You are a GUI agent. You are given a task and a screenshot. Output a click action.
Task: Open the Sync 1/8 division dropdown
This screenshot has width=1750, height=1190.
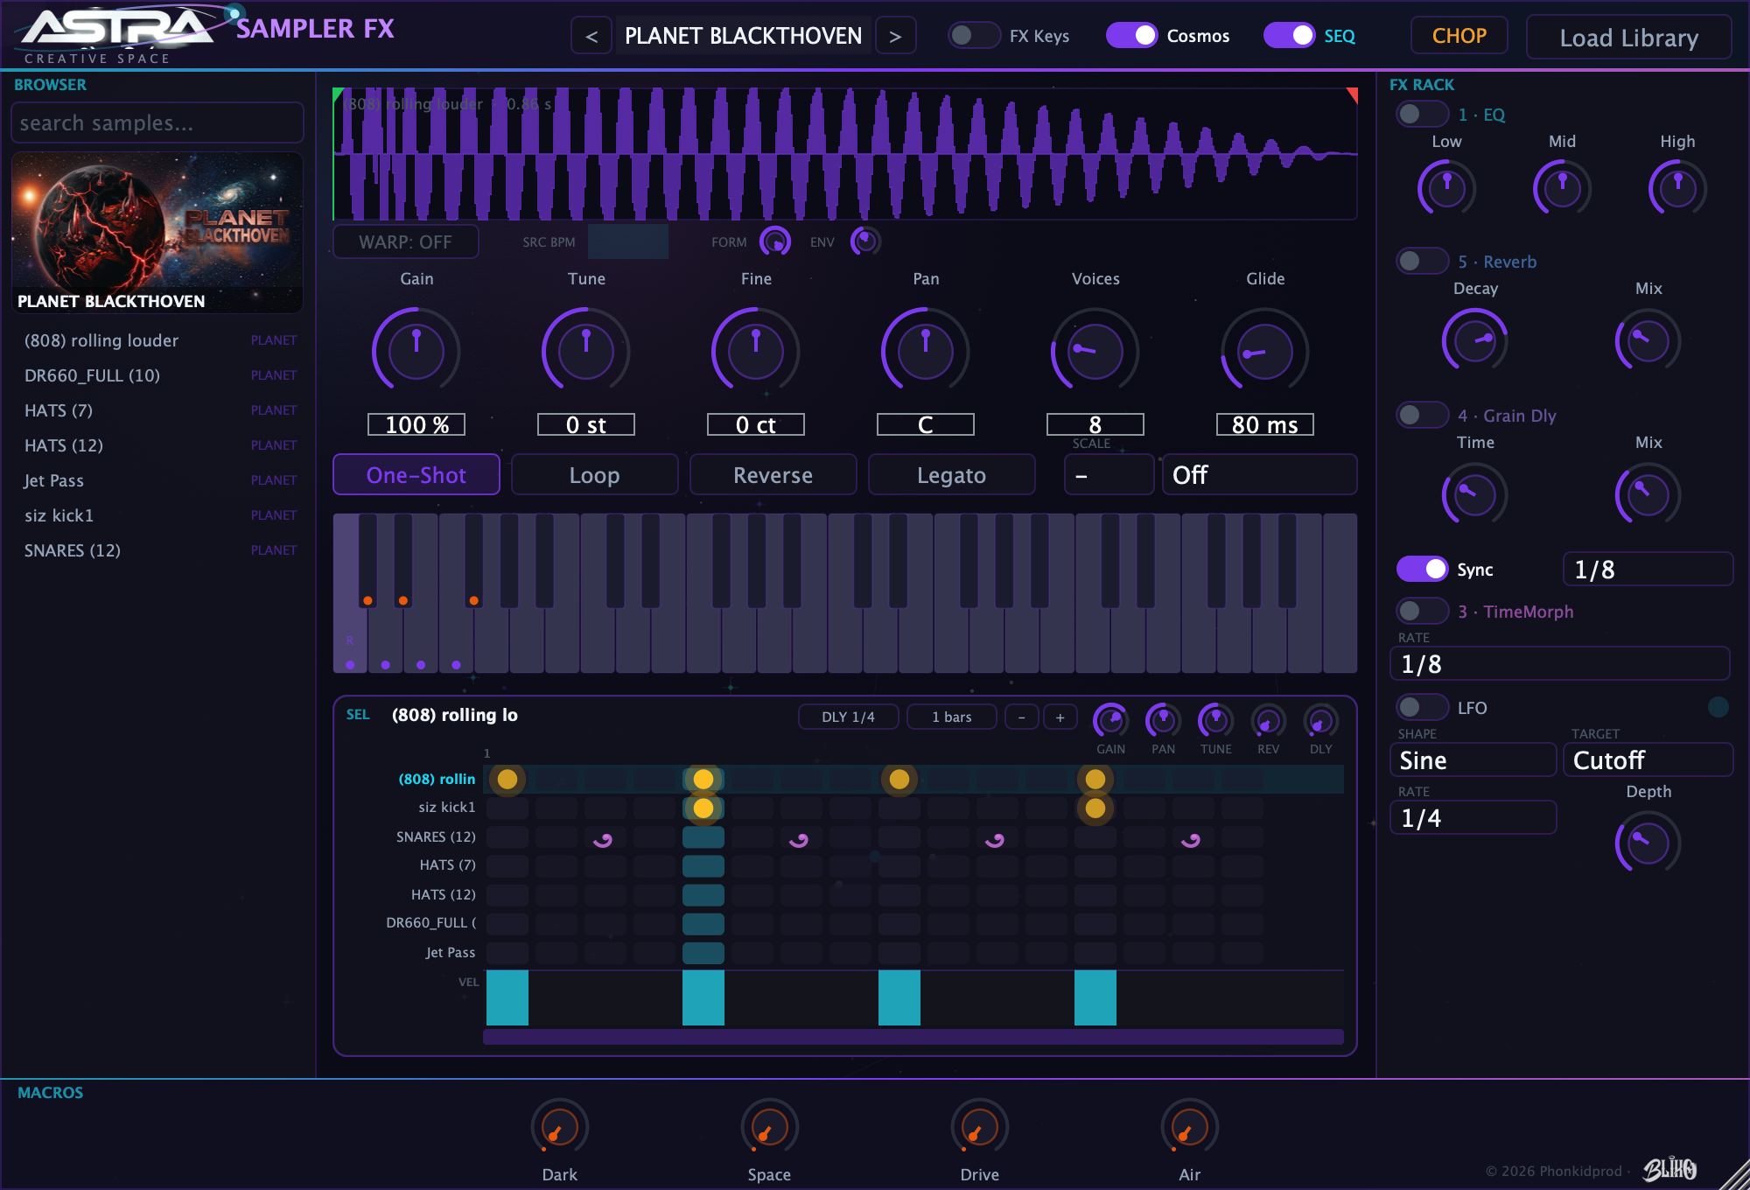coord(1648,569)
